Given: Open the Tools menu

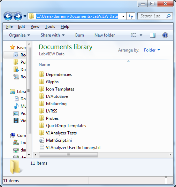Looking at the screenshot, I should click(50, 26).
